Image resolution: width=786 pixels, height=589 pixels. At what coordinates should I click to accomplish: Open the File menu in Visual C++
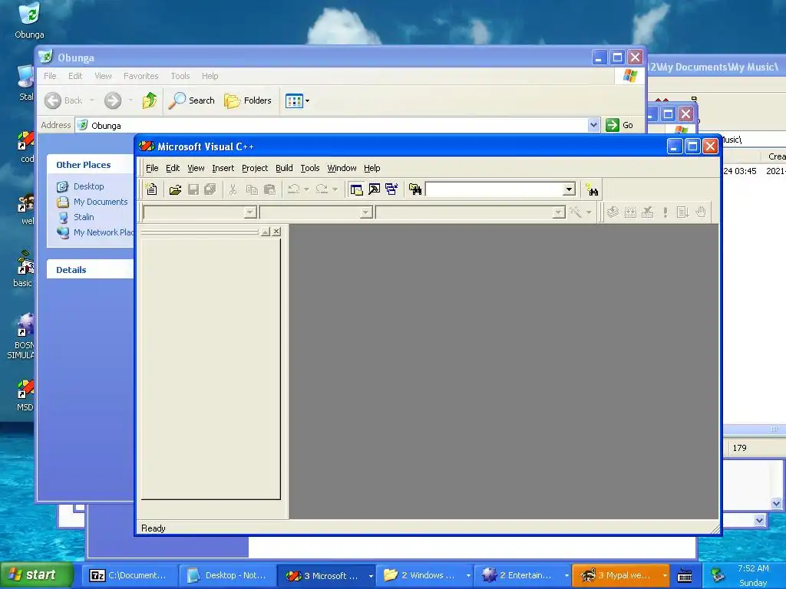click(x=152, y=168)
